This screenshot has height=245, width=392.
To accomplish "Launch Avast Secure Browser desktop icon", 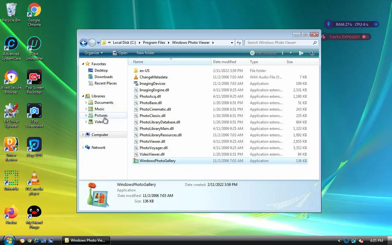I will [x=11, y=82].
